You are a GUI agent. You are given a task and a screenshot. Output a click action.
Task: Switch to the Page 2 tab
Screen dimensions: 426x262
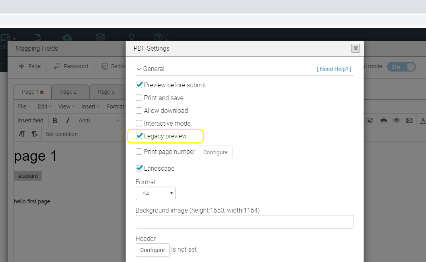[x=70, y=92]
